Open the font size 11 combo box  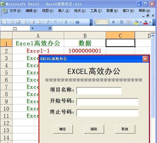(102, 22)
